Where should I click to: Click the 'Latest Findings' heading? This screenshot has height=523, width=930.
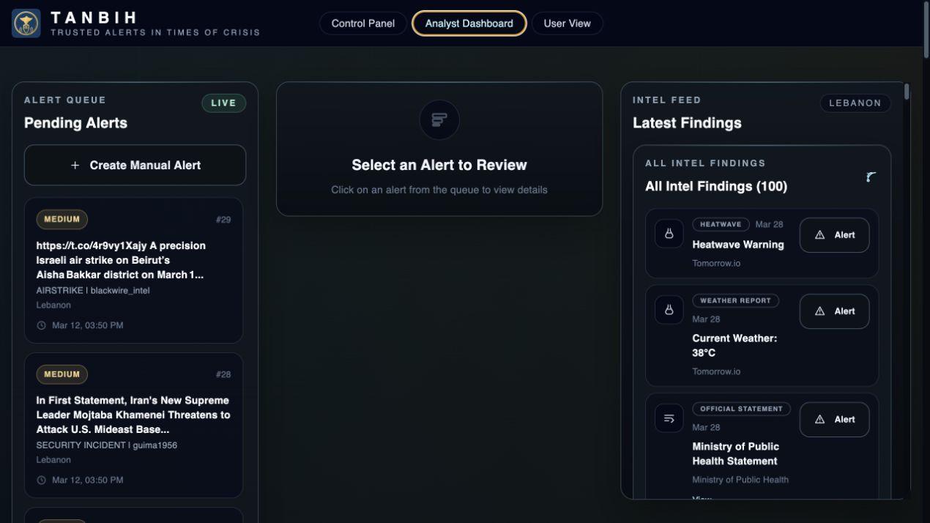[687, 123]
